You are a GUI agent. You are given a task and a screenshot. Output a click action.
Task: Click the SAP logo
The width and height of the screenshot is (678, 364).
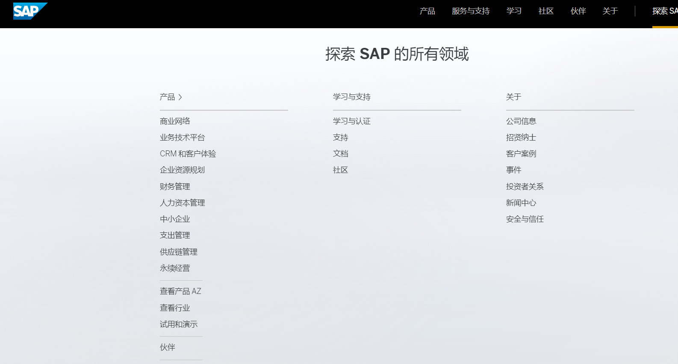(x=30, y=11)
